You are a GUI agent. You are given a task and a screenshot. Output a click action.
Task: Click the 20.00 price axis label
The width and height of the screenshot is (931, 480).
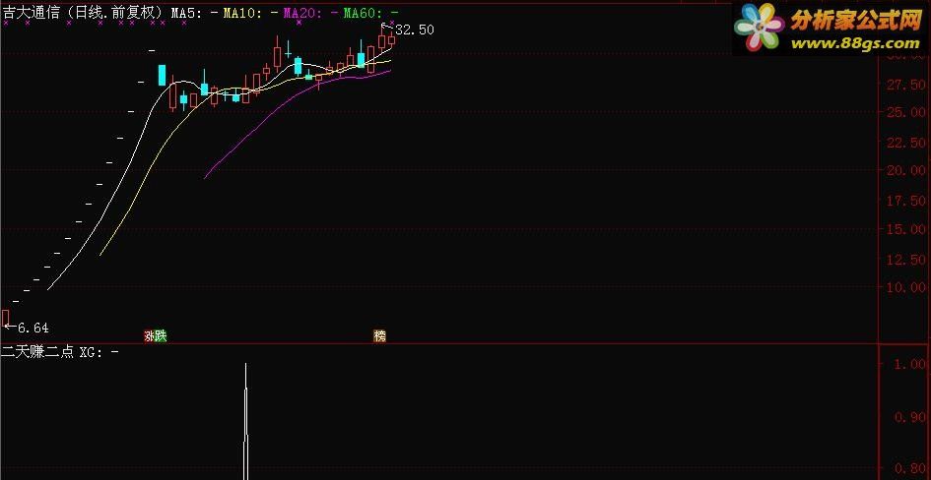click(x=906, y=170)
